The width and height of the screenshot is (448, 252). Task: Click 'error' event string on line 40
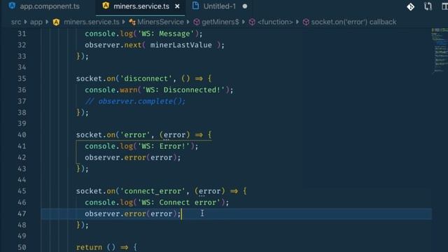coord(135,135)
